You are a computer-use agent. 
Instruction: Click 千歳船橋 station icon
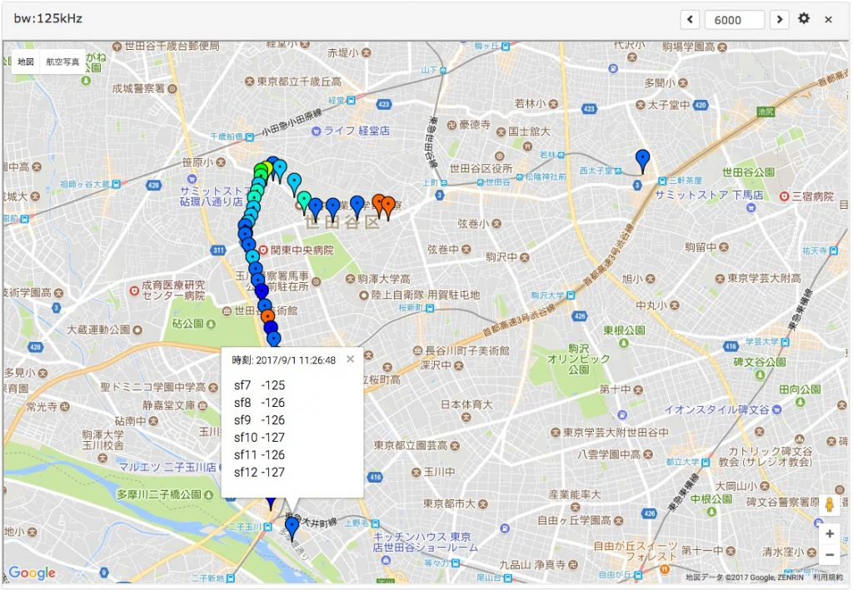(249, 137)
